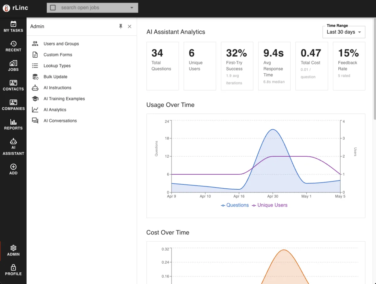The image size is (376, 284).
Task: Open My Tasks from the sidebar
Action: [13, 27]
